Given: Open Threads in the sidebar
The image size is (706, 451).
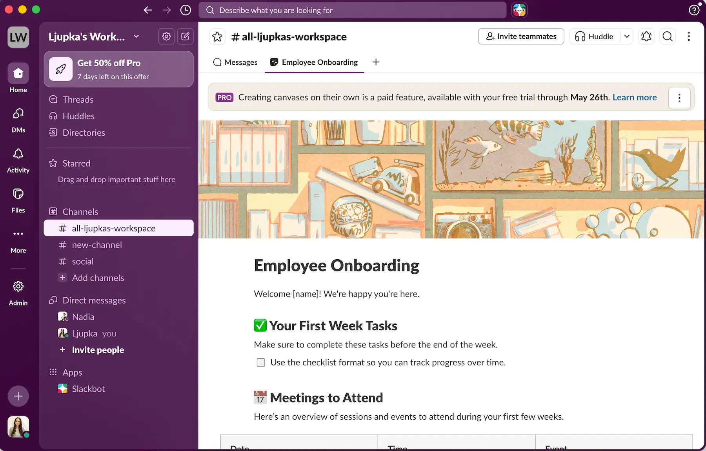Looking at the screenshot, I should (78, 100).
